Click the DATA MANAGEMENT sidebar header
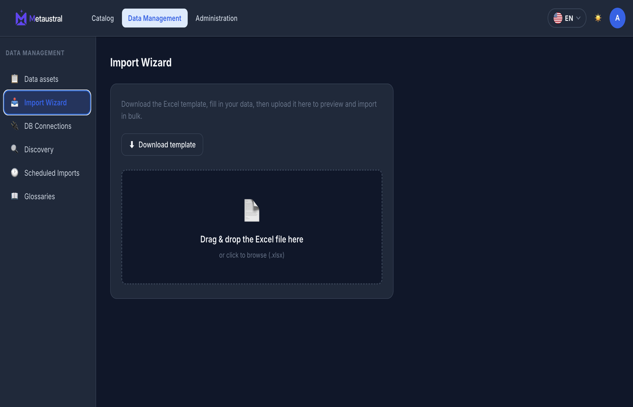Screen dimensions: 633x407 tap(35, 53)
